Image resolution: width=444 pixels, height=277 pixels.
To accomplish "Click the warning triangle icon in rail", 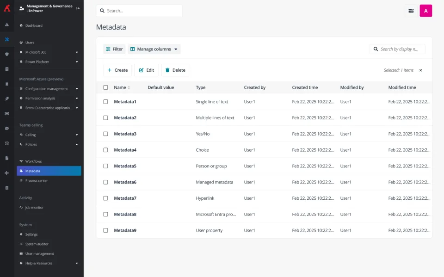I will [6, 25].
